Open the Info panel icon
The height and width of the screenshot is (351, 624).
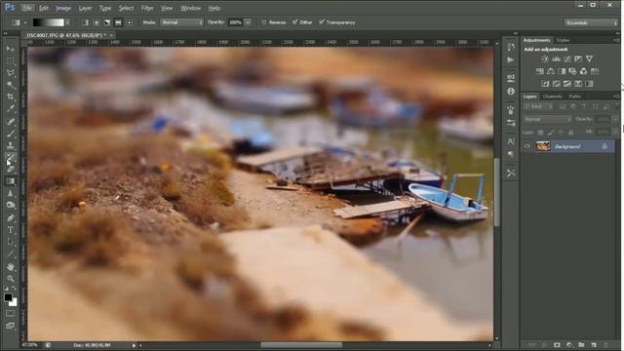(511, 91)
